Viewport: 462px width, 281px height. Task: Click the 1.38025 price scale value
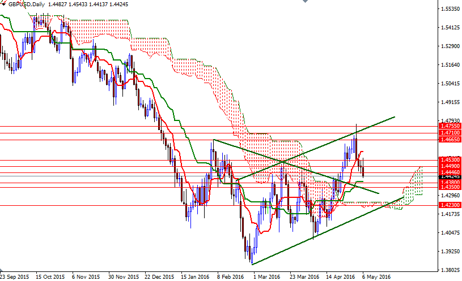coord(452,270)
